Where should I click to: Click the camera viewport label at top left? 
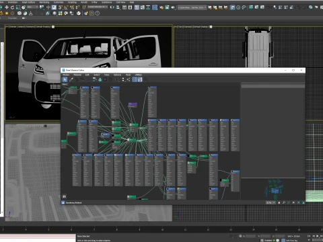click(28, 27)
